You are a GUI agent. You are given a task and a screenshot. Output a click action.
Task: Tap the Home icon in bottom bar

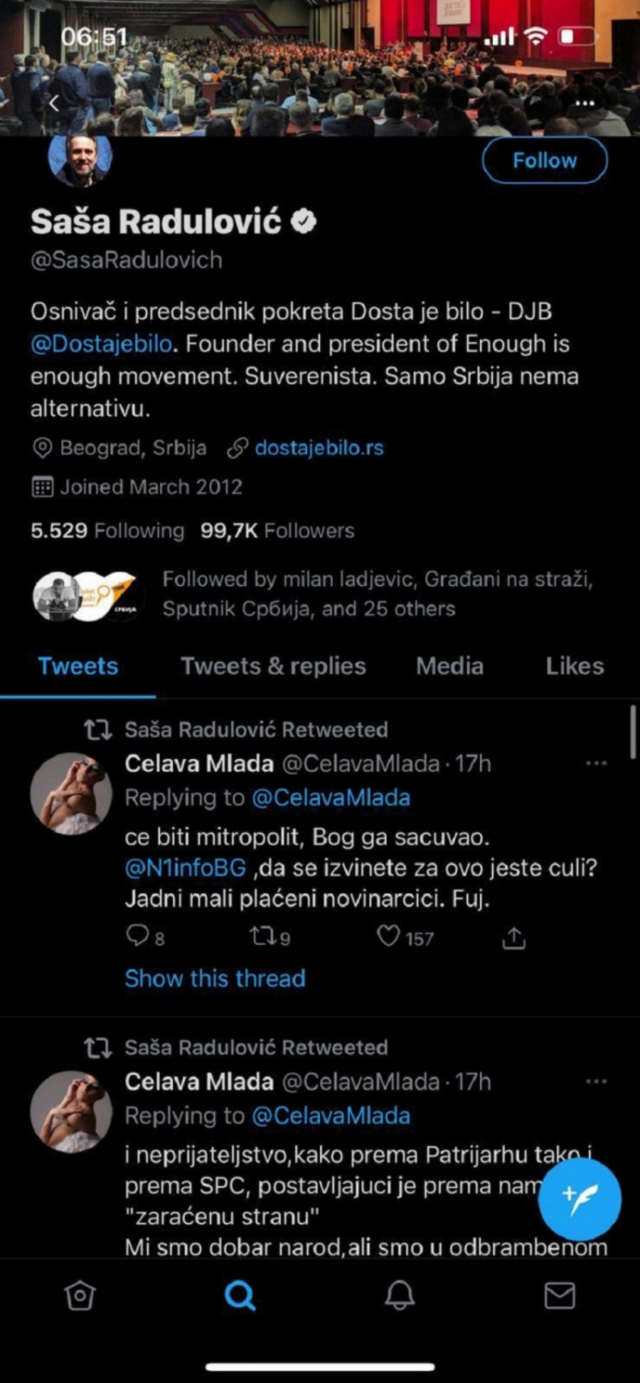[80, 1295]
